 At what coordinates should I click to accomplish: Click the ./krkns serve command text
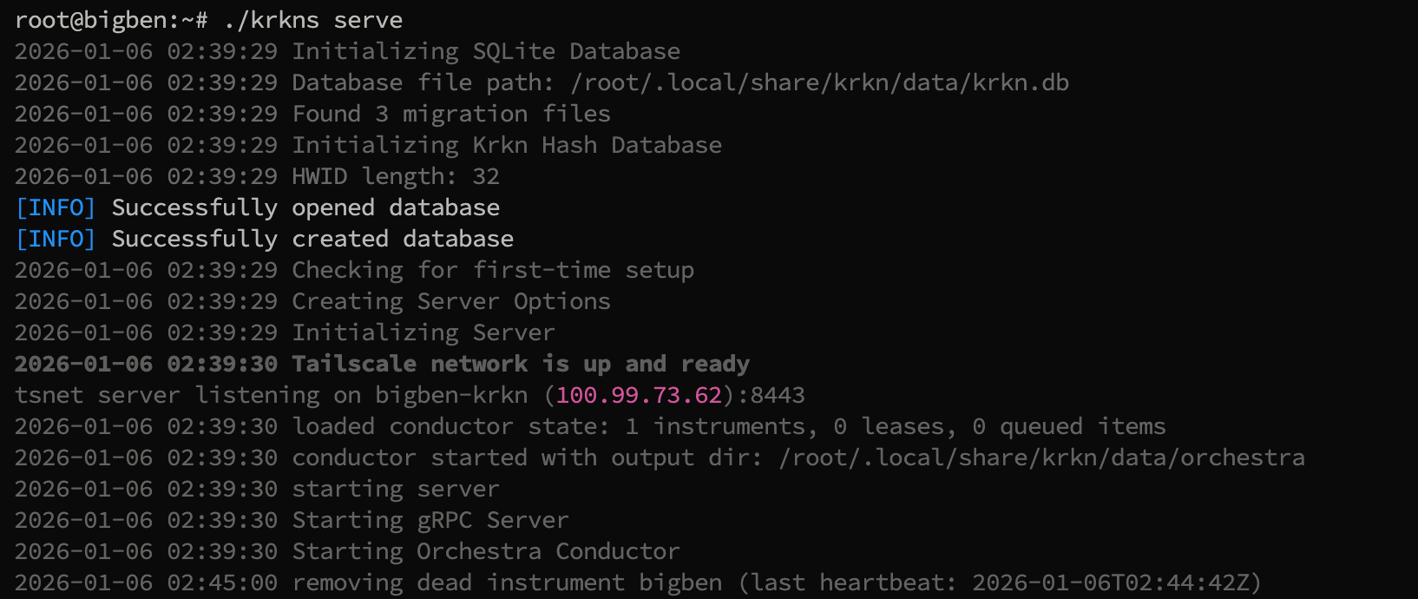tap(312, 20)
